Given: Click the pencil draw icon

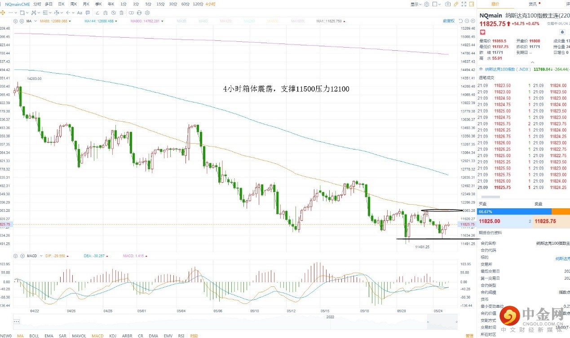Looking at the screenshot, I should [x=456, y=4].
